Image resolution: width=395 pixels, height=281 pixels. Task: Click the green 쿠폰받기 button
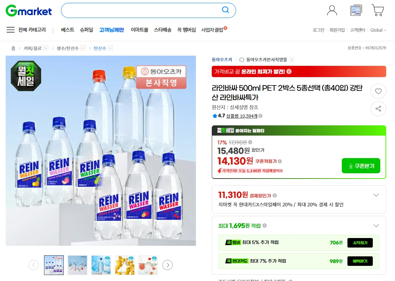point(361,166)
